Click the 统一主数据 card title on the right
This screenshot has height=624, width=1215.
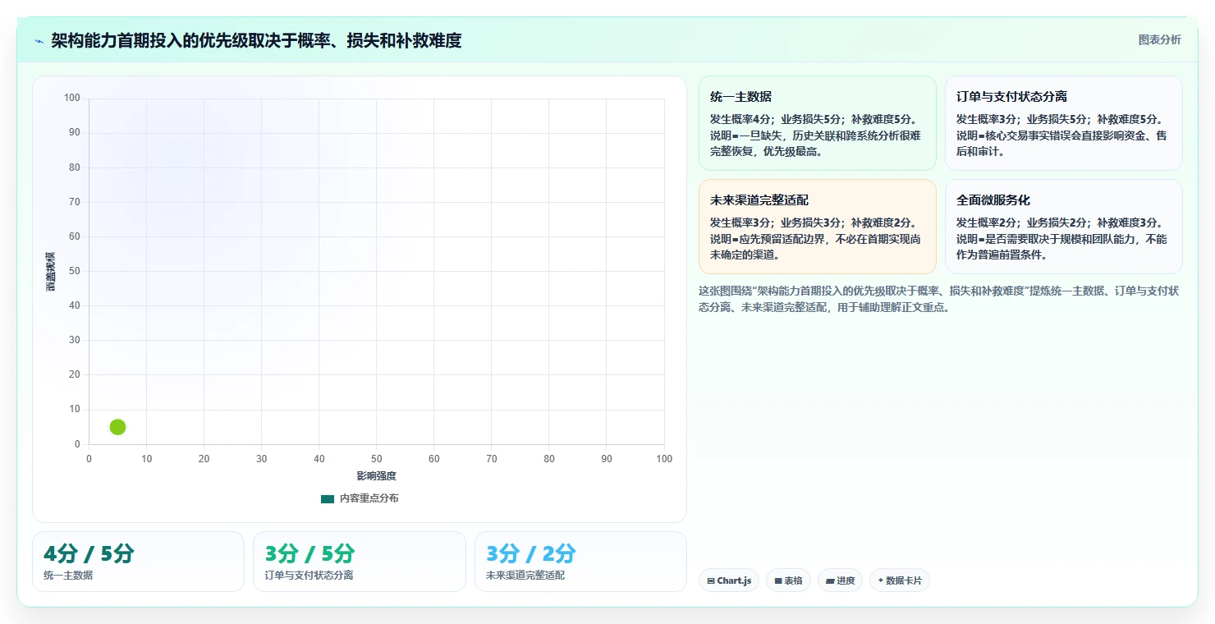coord(740,97)
